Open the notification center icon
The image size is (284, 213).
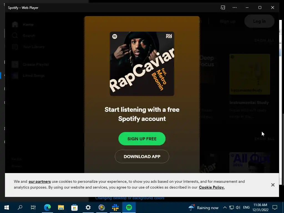tap(275, 207)
